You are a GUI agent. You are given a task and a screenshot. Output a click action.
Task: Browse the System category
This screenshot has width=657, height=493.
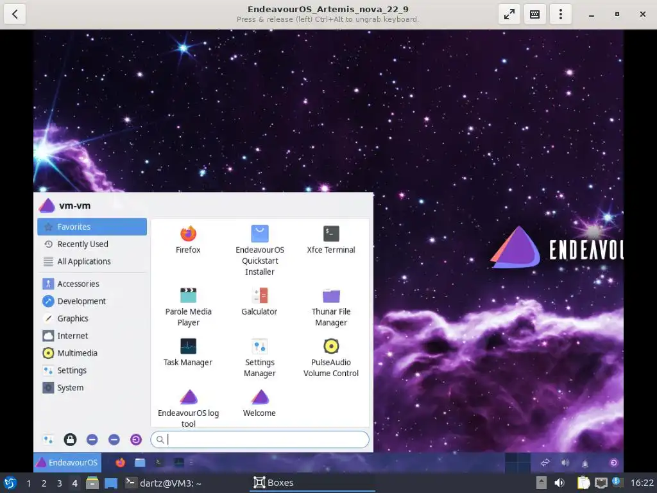(x=92, y=387)
